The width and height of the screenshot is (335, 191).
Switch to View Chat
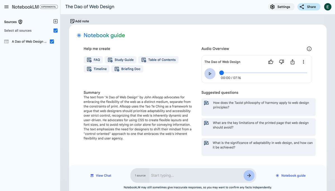[100, 175]
